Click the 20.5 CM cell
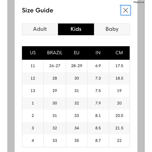152x152 pixels. point(119,116)
